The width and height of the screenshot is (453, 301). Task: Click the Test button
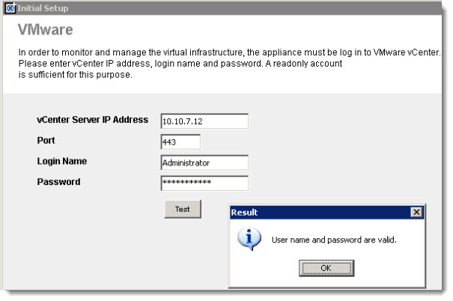pyautogui.click(x=183, y=209)
